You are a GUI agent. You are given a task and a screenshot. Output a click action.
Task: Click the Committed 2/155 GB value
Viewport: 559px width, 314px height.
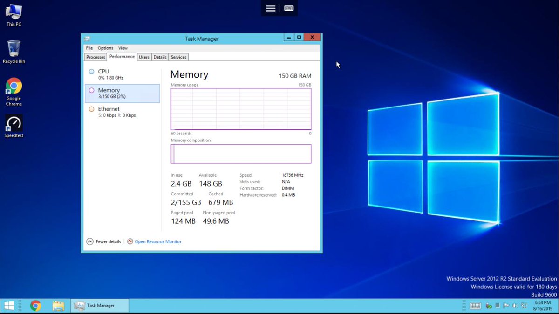(186, 202)
